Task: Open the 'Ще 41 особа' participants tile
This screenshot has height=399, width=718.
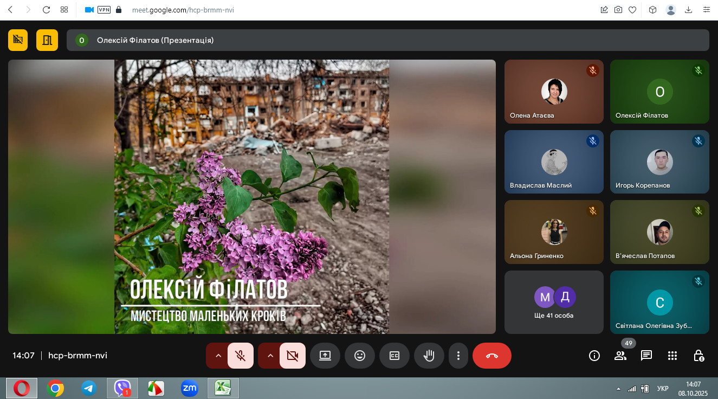Action: click(x=553, y=302)
